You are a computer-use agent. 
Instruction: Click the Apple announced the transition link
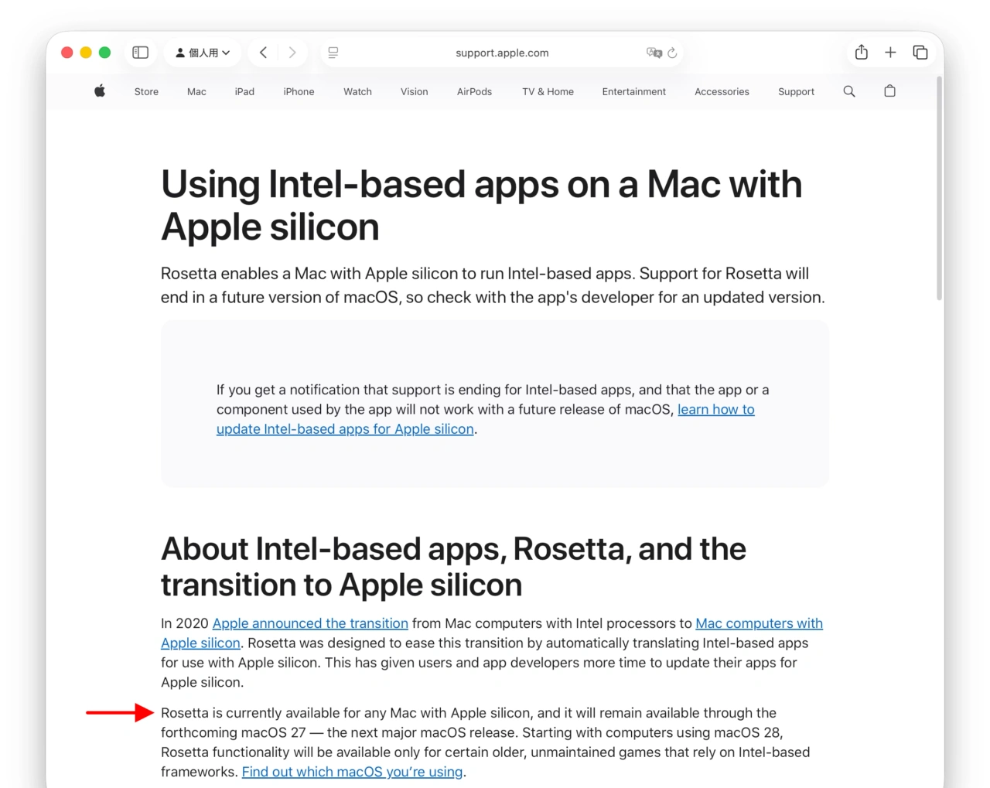click(x=310, y=623)
